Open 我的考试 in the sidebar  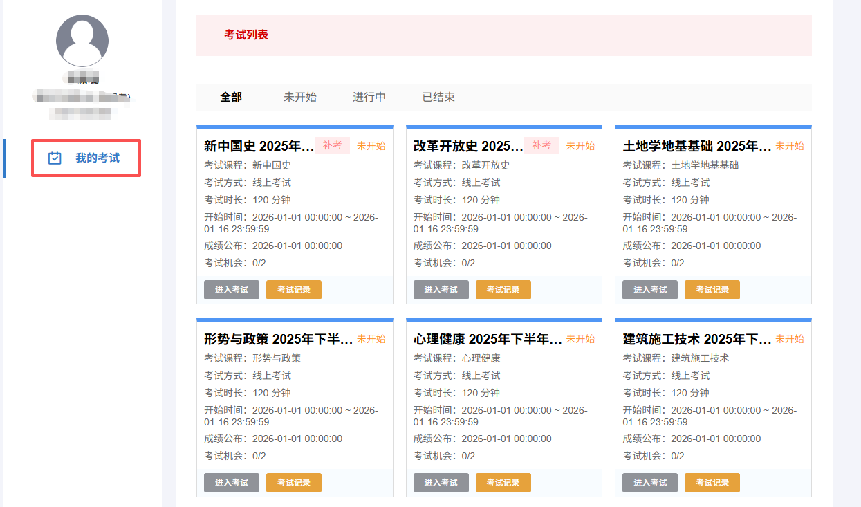tap(97, 158)
